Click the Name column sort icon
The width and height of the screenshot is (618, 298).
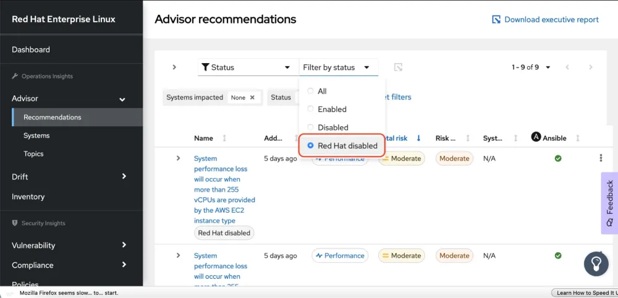224,138
